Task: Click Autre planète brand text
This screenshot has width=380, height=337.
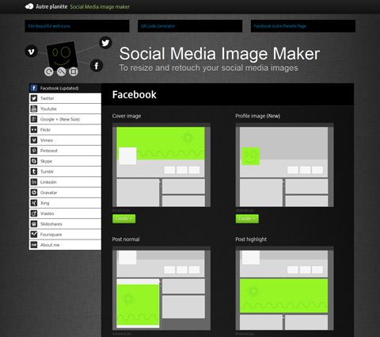Action: pyautogui.click(x=51, y=6)
